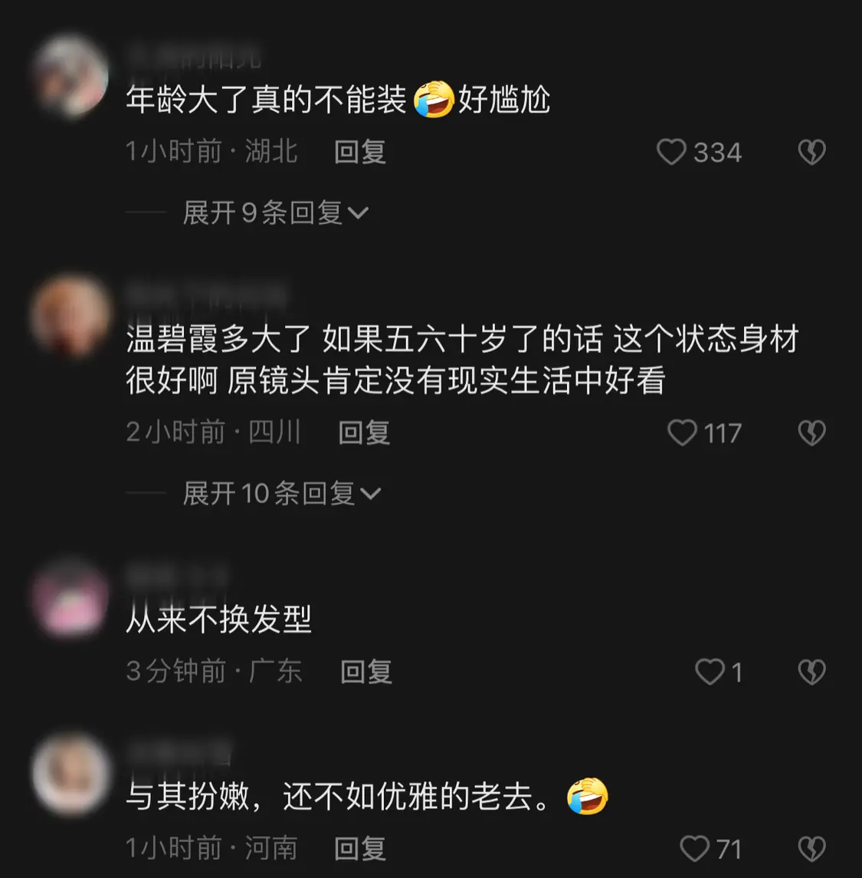Viewport: 862px width, 878px height.
Task: Expand 10 replies under 温碧霞 comment
Action: coord(282,493)
